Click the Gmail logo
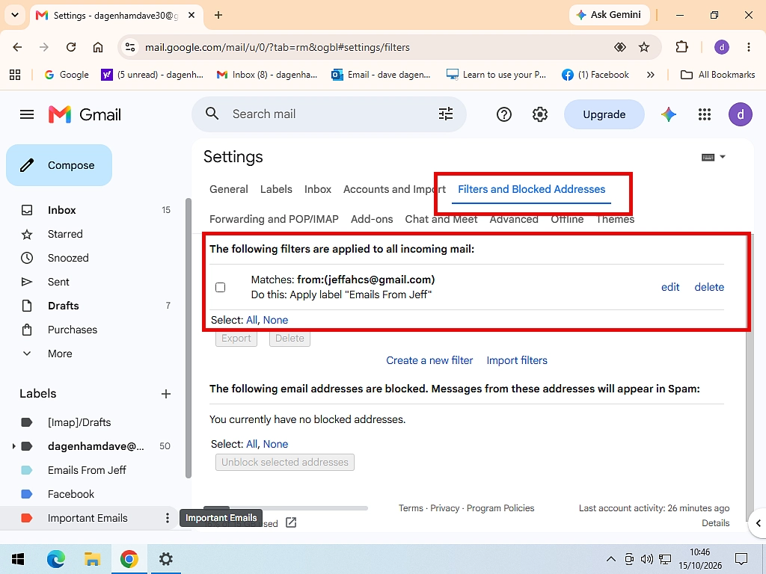The height and width of the screenshot is (574, 766). pos(85,114)
